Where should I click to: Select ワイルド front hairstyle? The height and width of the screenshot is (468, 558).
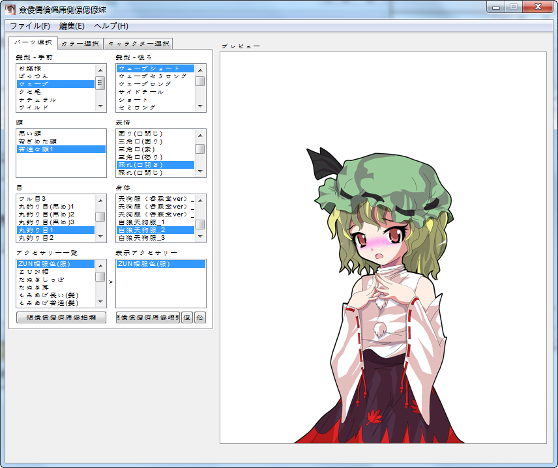(x=56, y=108)
